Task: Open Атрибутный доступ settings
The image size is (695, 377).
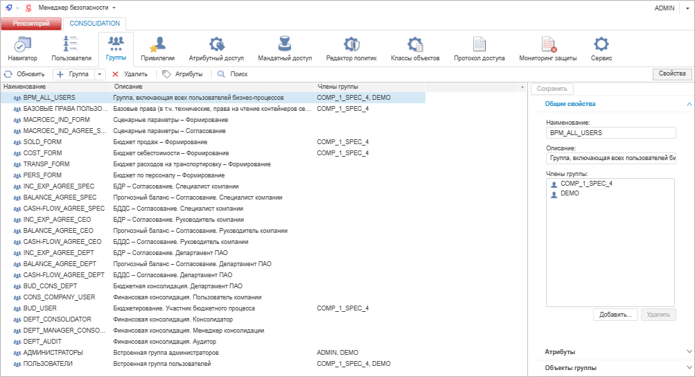Action: coord(216,49)
